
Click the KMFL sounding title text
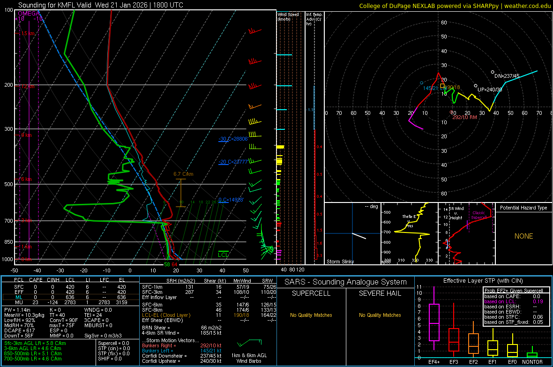(x=100, y=5)
